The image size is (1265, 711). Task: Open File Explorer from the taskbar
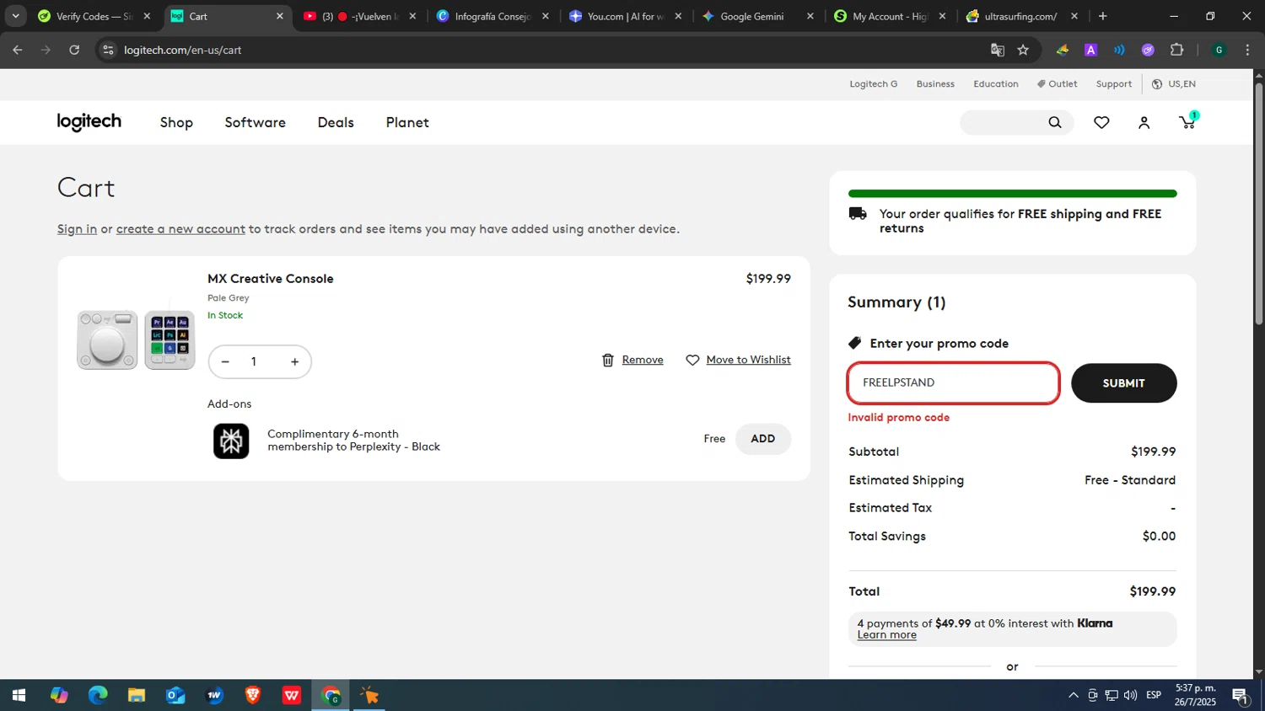[137, 695]
